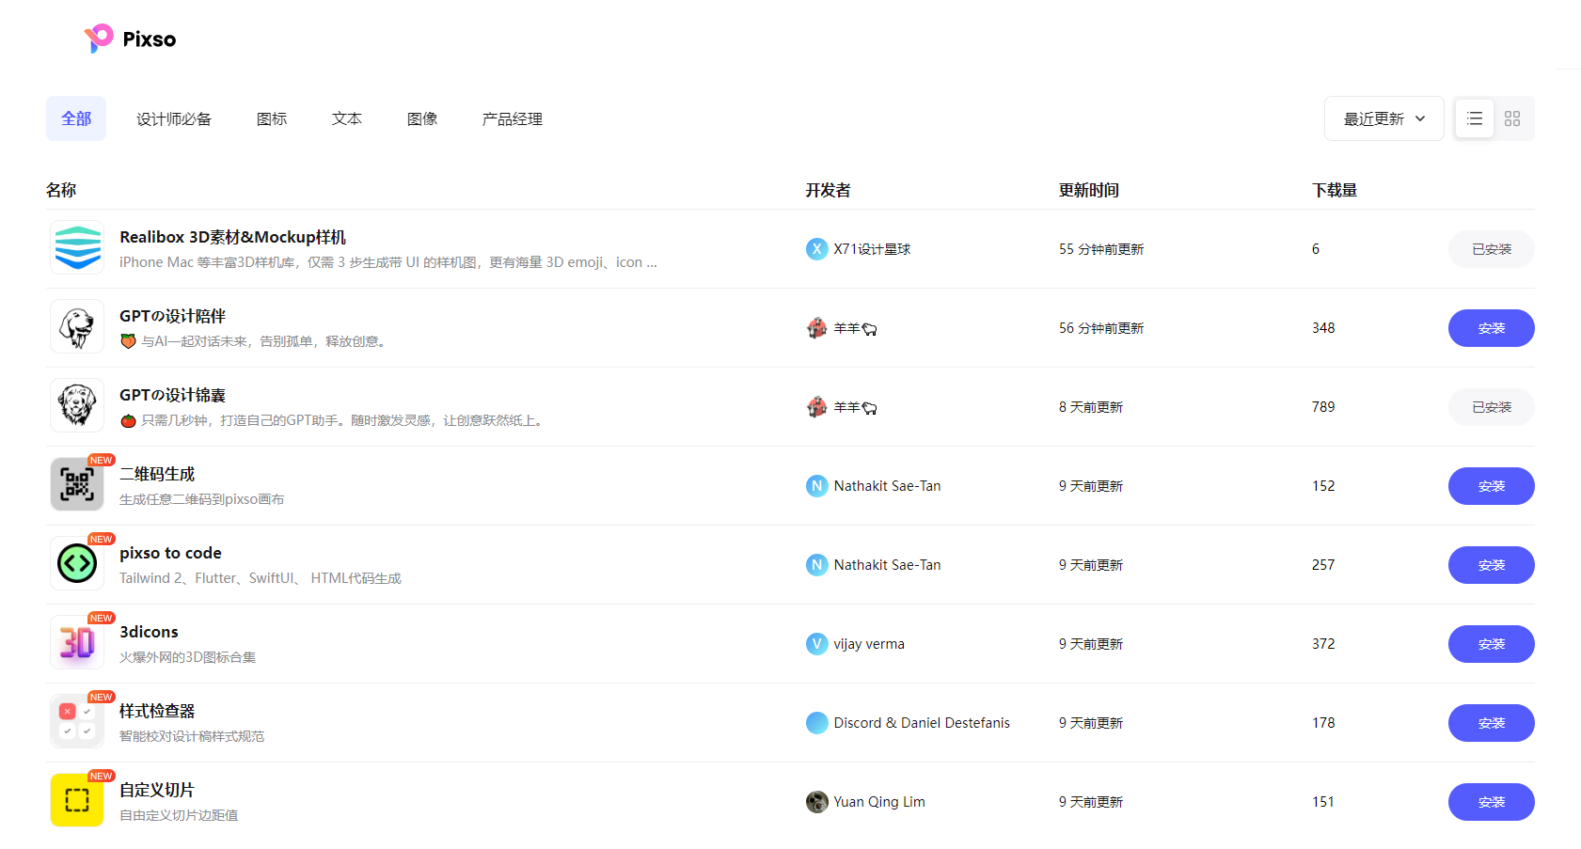The width and height of the screenshot is (1581, 849).
Task: Click Realibox description starting with iPhone Mac
Action: click(388, 262)
